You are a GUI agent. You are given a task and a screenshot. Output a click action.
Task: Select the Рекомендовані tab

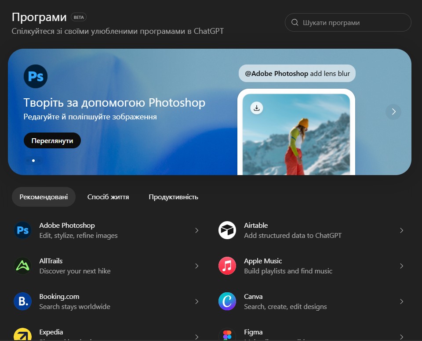(x=44, y=197)
